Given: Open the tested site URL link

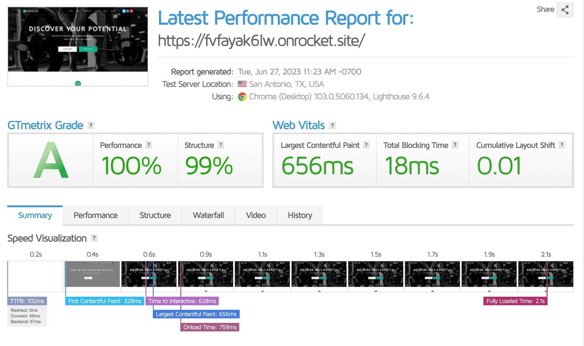Looking at the screenshot, I should tap(261, 40).
